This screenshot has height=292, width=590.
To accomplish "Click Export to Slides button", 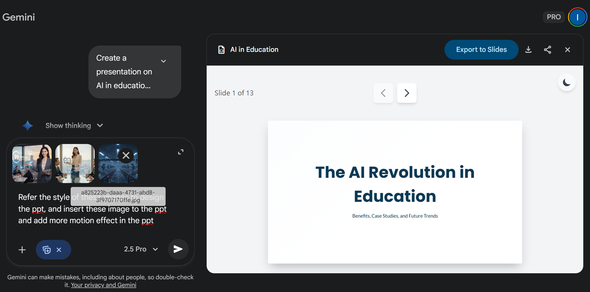I will pos(481,50).
